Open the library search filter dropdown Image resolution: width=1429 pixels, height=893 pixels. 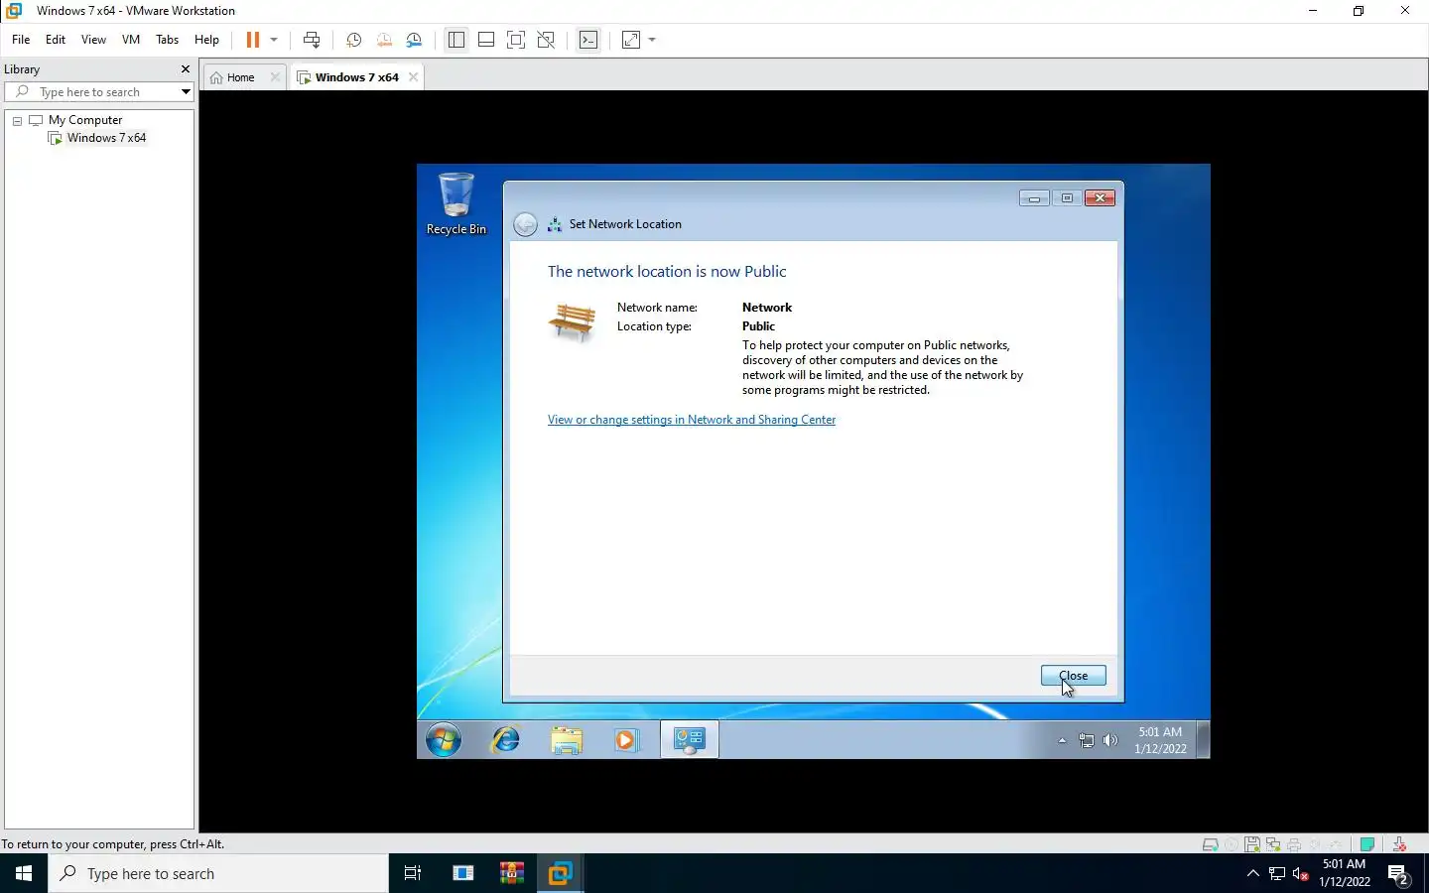click(x=186, y=92)
